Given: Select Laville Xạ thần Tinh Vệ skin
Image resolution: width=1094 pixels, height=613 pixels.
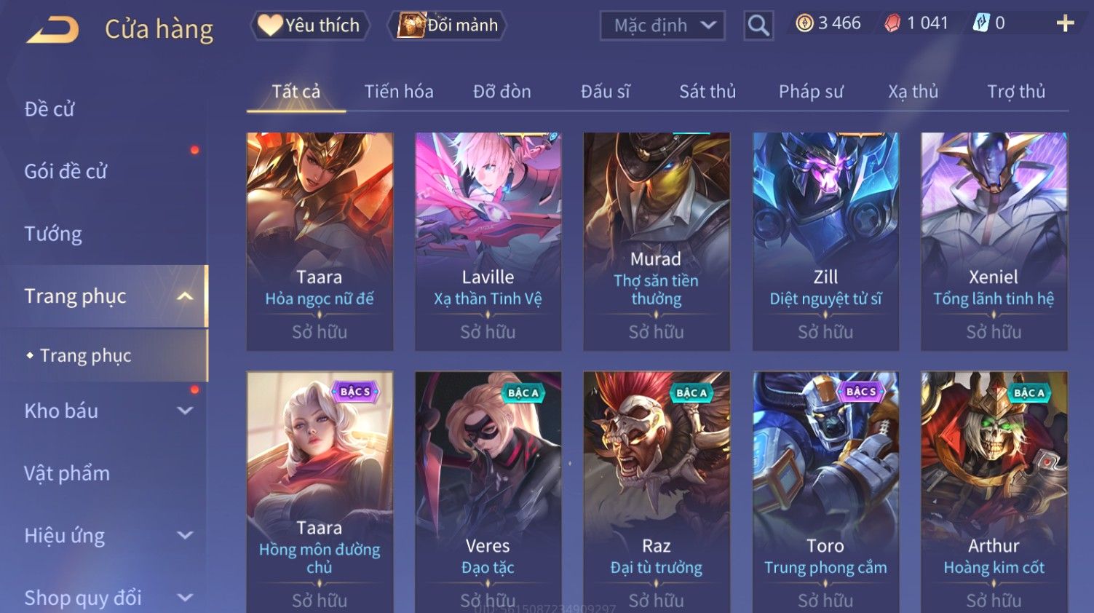Looking at the screenshot, I should pyautogui.click(x=488, y=242).
